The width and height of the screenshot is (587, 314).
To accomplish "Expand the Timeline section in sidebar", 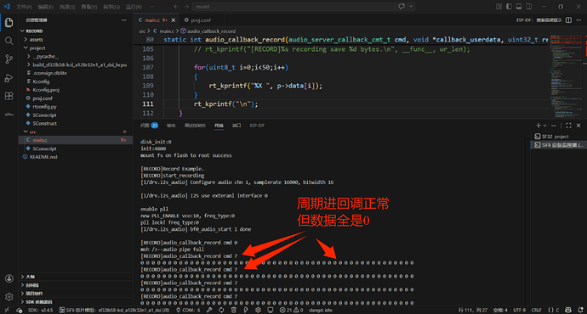I will [76, 285].
